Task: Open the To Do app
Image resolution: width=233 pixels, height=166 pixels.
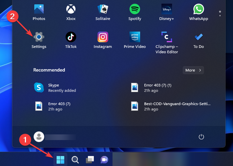Action: point(198,40)
